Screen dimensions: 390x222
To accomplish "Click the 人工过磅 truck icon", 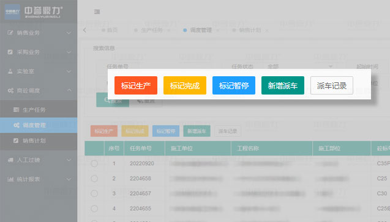I will coord(10,160).
